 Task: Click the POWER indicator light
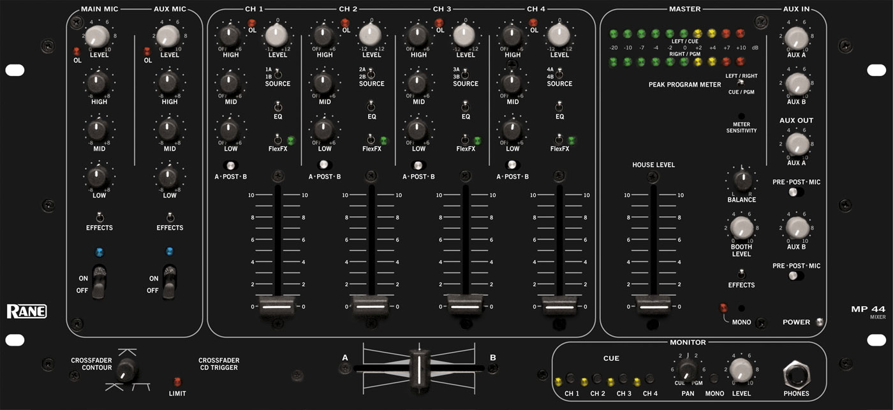click(x=820, y=321)
